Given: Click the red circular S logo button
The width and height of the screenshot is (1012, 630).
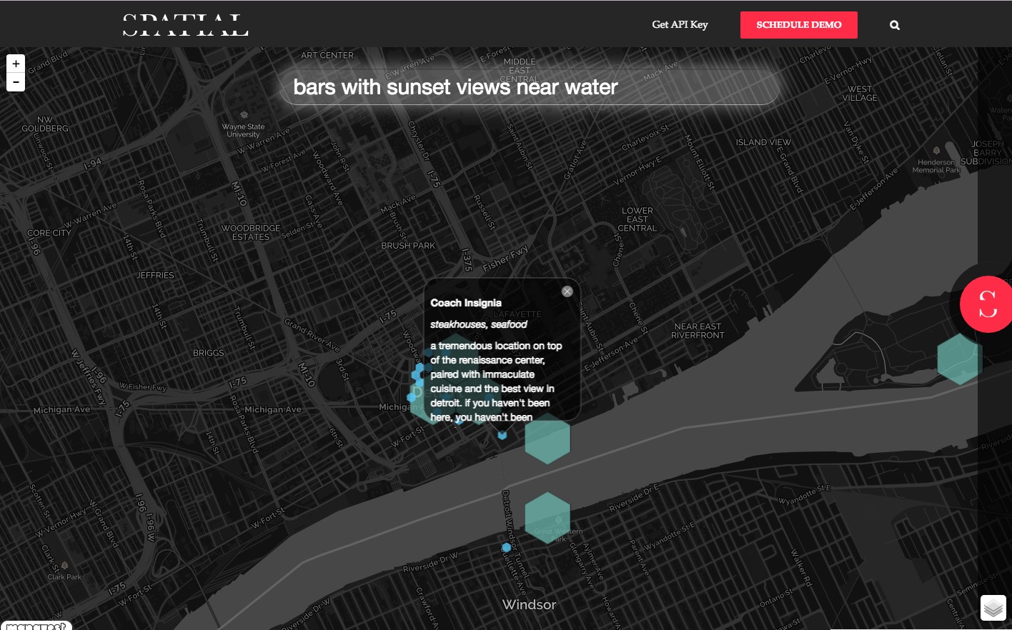Looking at the screenshot, I should pos(987,304).
